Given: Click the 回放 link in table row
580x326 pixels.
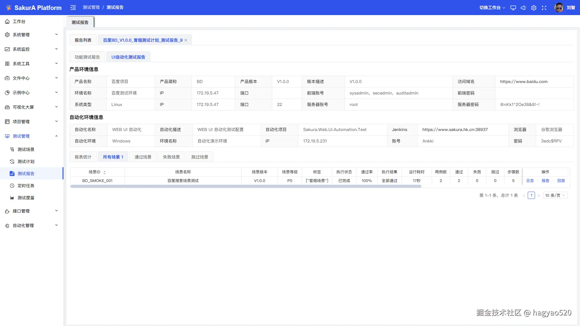Looking at the screenshot, I should (x=561, y=181).
